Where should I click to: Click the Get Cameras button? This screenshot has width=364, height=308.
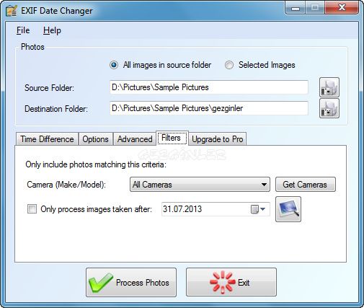click(305, 185)
